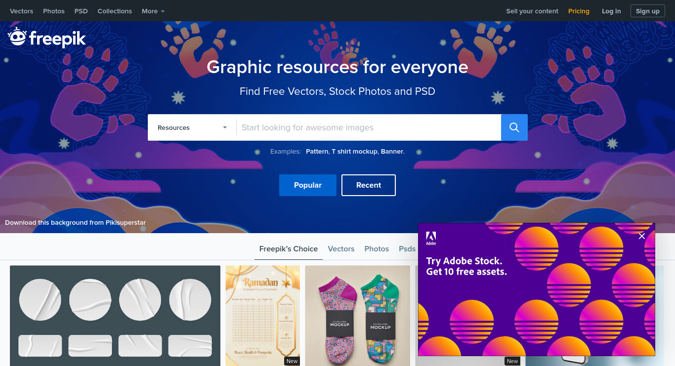This screenshot has width=675, height=366.
Task: Click the Popular button
Action: [x=308, y=185]
